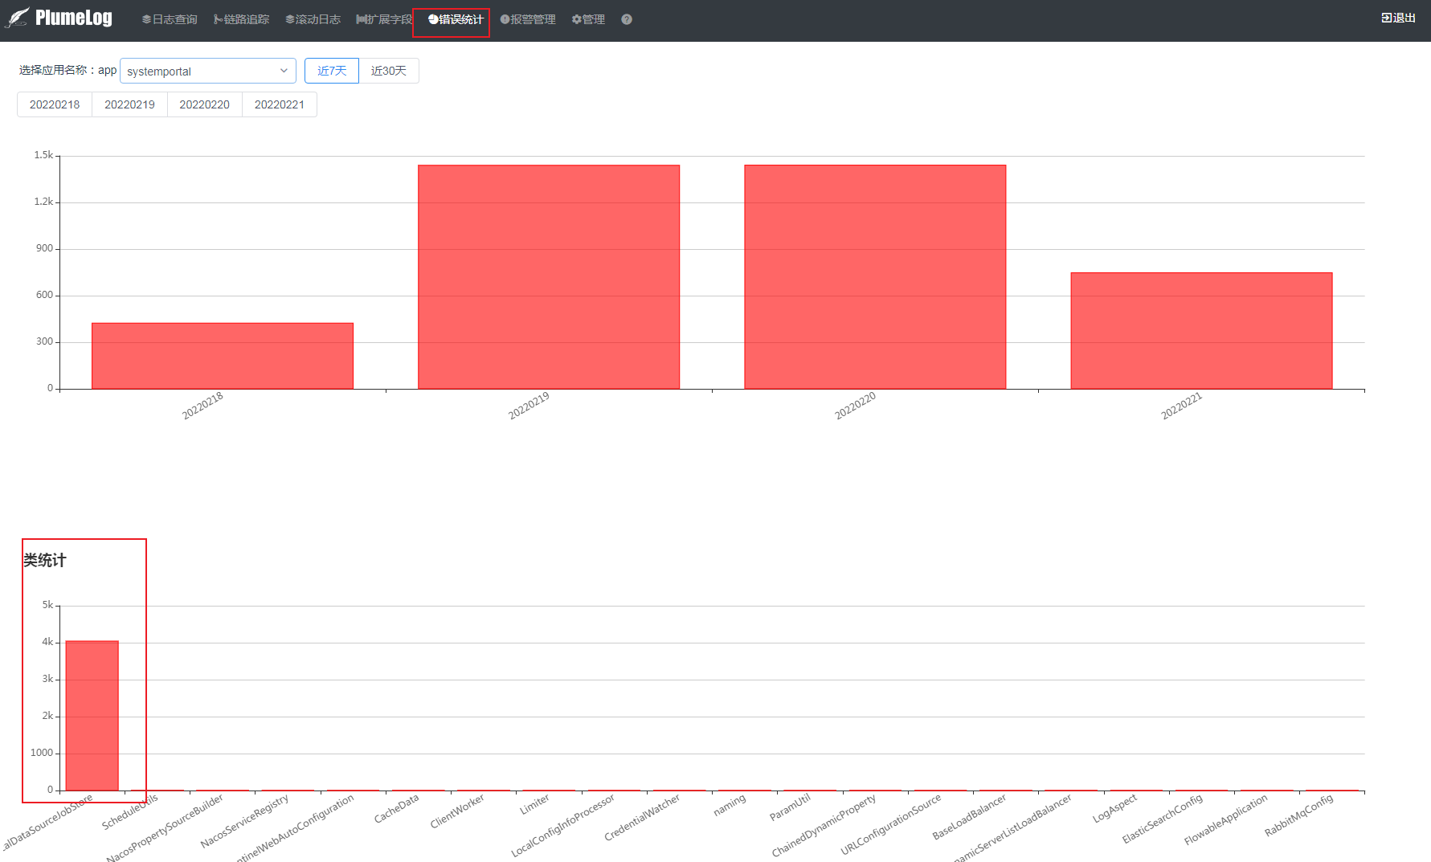Open the help question mark icon
1431x862 pixels.
(627, 19)
